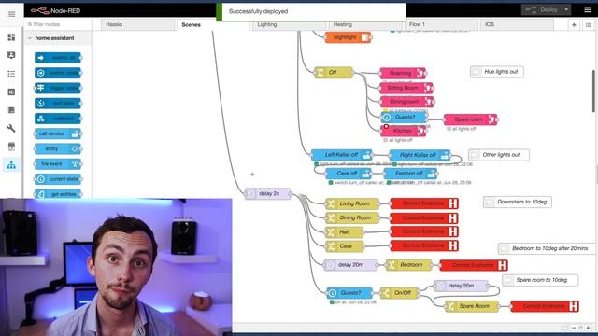
Task: Collapse the 'home assistant' palette category
Action: (x=58, y=38)
